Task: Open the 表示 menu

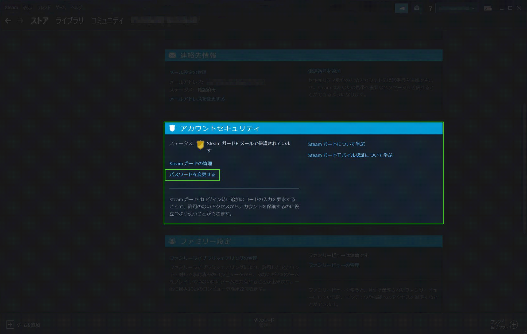Action: pos(28,7)
